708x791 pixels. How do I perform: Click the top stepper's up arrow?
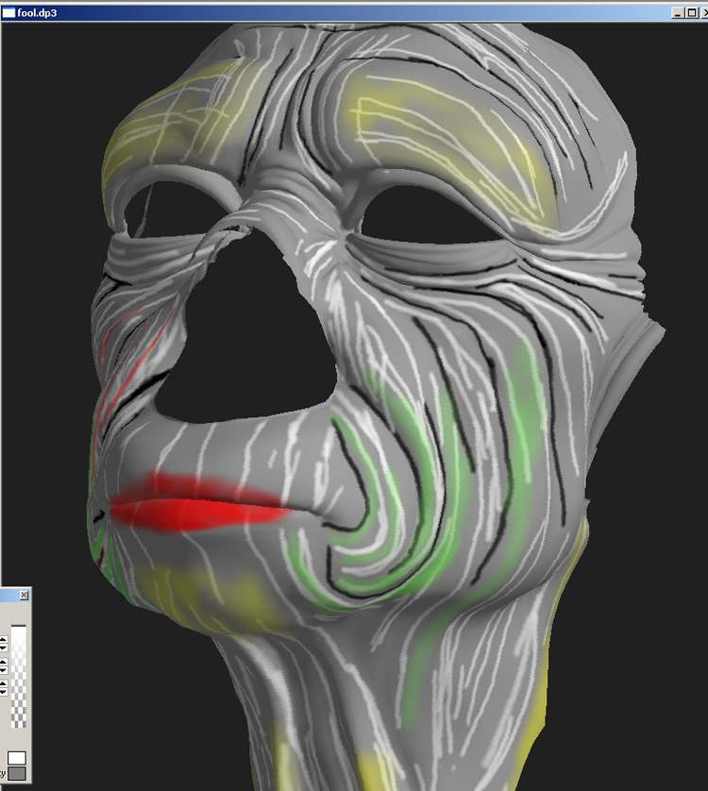pyautogui.click(x=3, y=639)
